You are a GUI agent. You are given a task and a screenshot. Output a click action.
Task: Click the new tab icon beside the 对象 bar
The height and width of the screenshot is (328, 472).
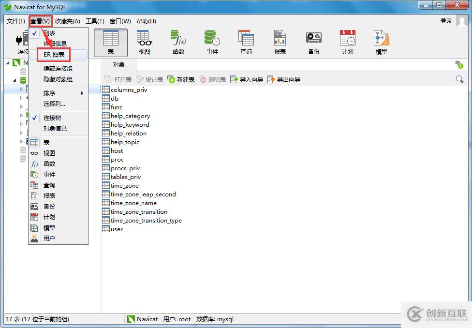(x=459, y=64)
